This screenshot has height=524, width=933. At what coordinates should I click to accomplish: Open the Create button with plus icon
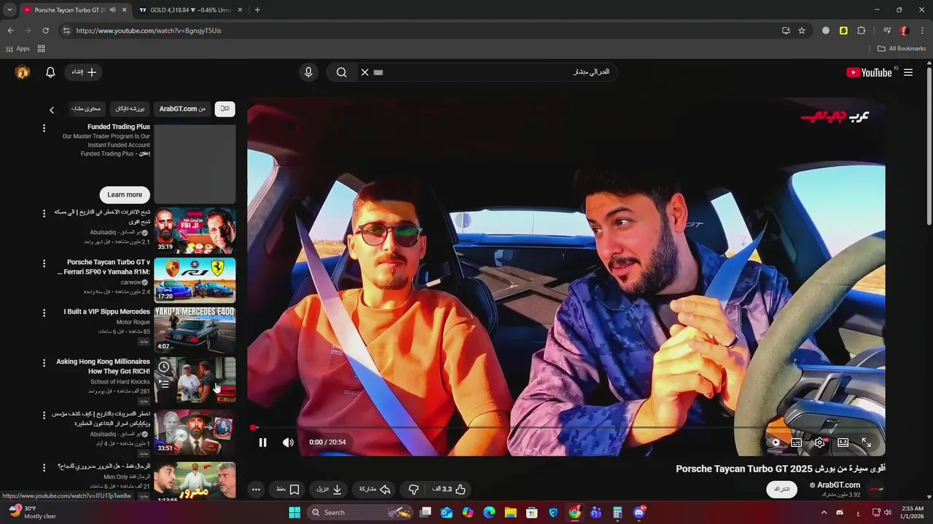(x=84, y=72)
